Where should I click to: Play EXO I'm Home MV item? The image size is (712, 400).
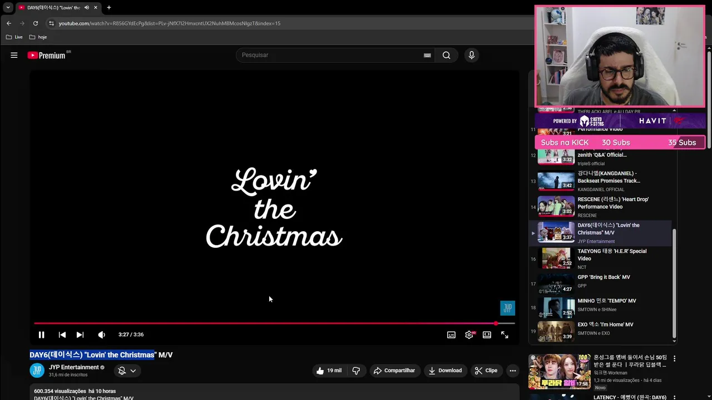click(x=601, y=331)
